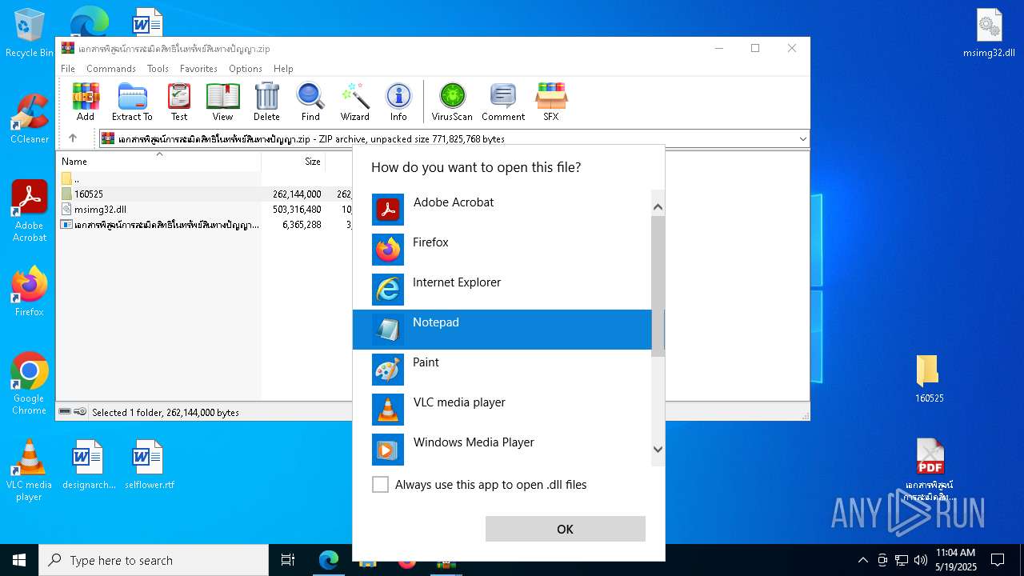Click the Add toolbar icon in WinRAR
This screenshot has height=576, width=1024.
(x=86, y=102)
